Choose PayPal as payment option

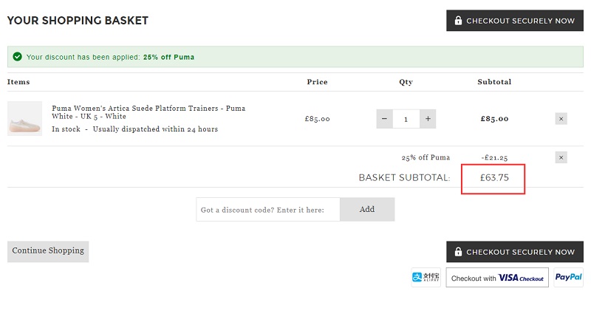point(568,278)
